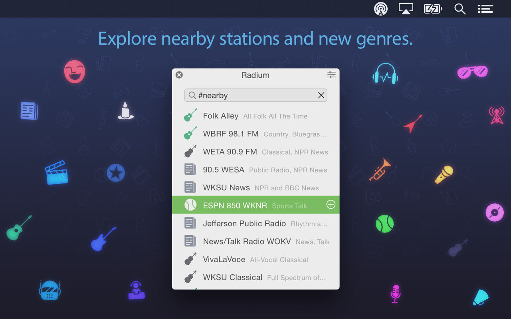Click the guitar icon beside Folk Alley
The width and height of the screenshot is (511, 319).
click(190, 115)
